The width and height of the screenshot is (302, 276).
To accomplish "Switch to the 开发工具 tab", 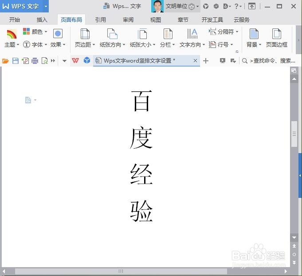I will point(212,20).
